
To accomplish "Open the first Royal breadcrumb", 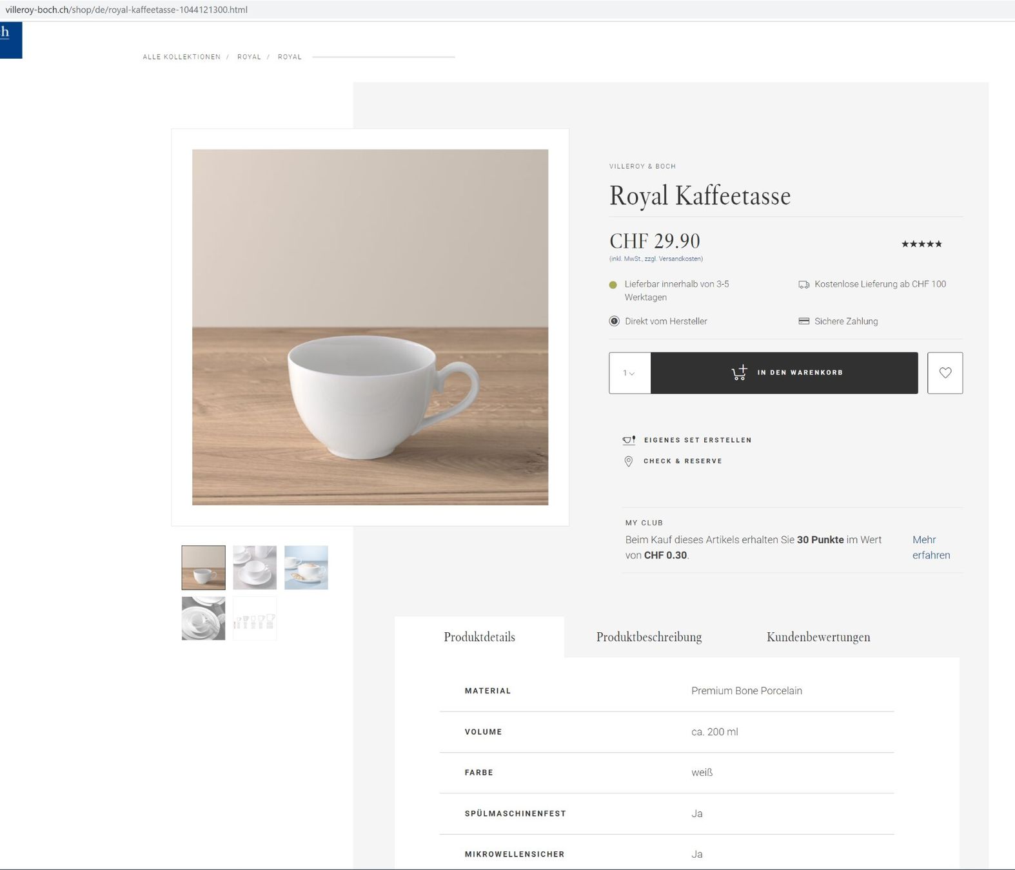I will pos(249,57).
